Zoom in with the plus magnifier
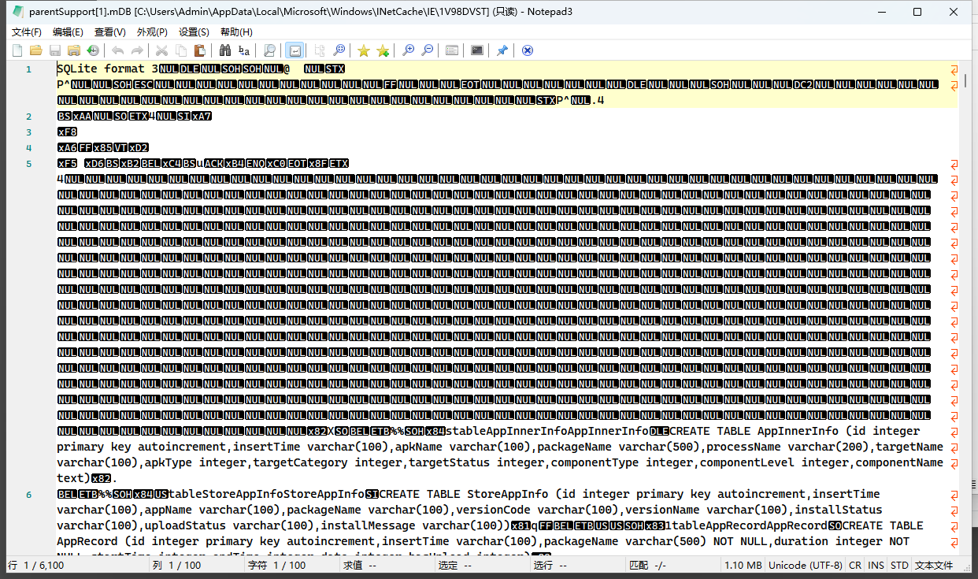 [408, 50]
